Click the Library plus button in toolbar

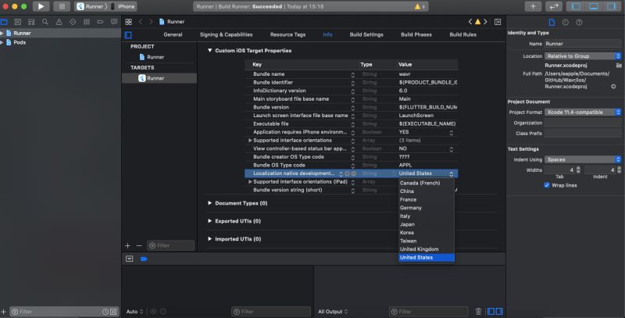(533, 6)
